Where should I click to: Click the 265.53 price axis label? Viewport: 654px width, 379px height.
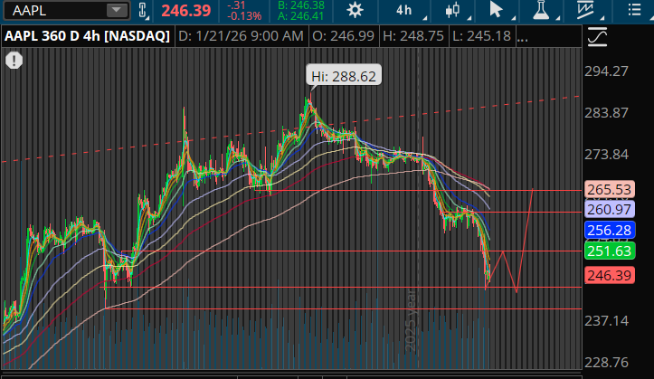(x=610, y=189)
